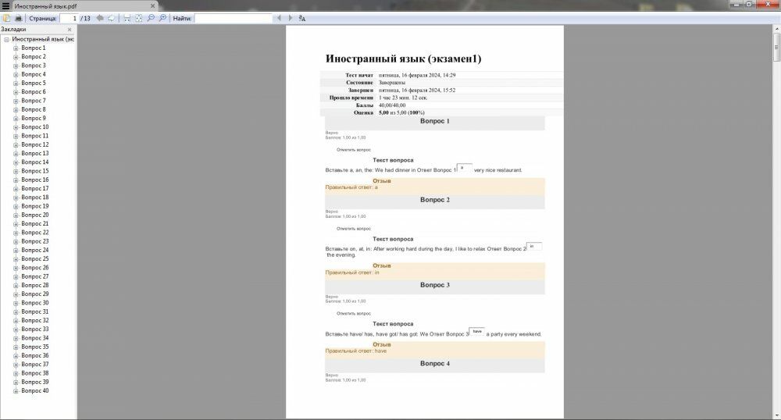781x420 pixels.
Task: Click the scrollbar up arrow
Action: point(776,29)
